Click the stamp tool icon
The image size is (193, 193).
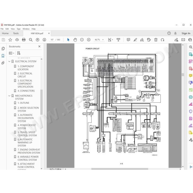click(x=149, y=40)
